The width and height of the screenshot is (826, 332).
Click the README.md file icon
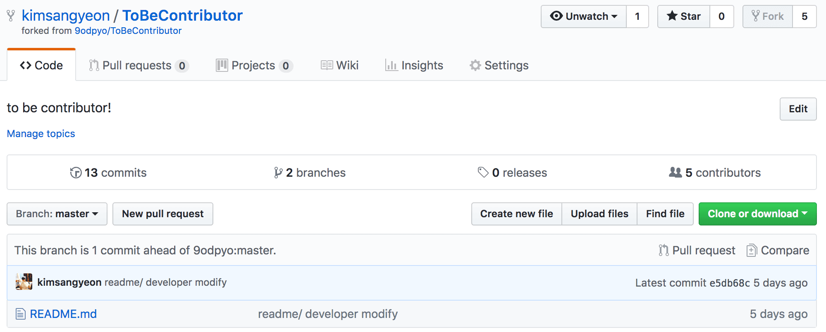pyautogui.click(x=21, y=314)
